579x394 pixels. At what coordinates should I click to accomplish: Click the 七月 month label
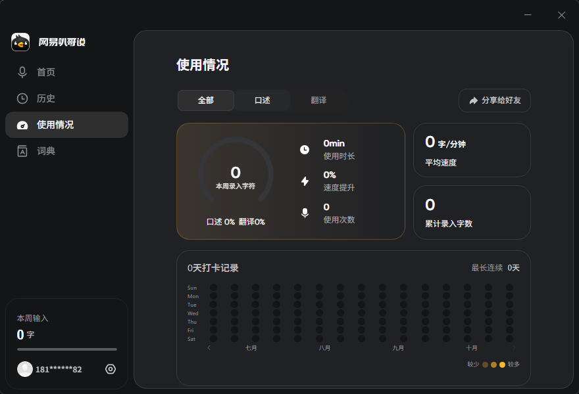click(x=251, y=348)
